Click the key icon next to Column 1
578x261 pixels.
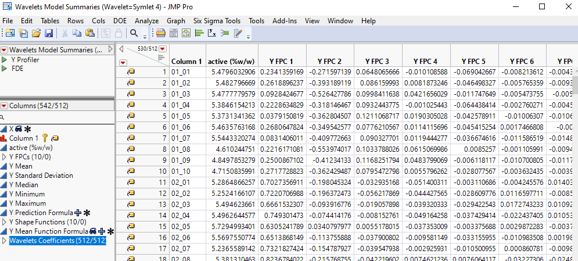45,138
